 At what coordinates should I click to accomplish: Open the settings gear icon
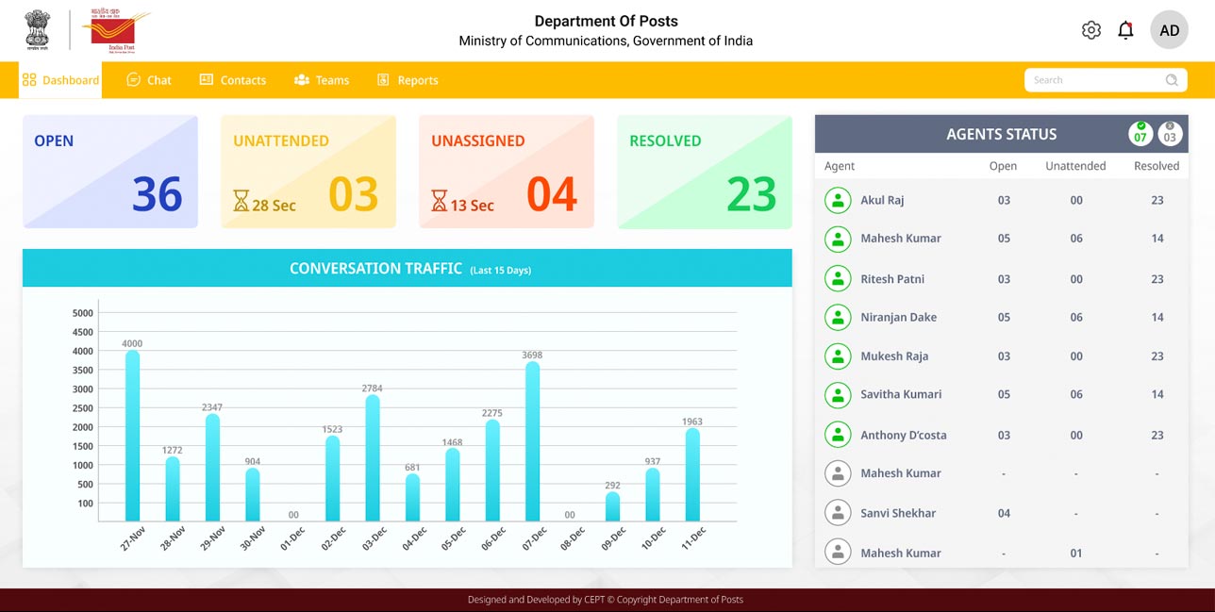coord(1091,30)
